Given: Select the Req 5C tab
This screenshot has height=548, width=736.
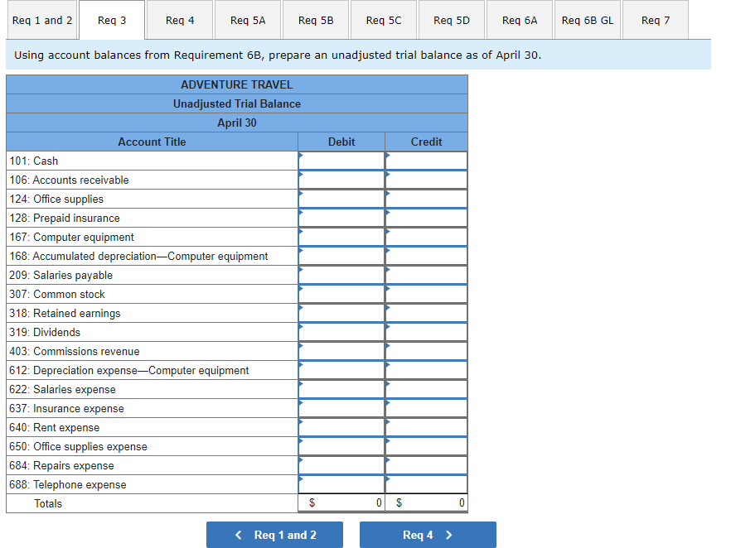Looking at the screenshot, I should point(384,20).
